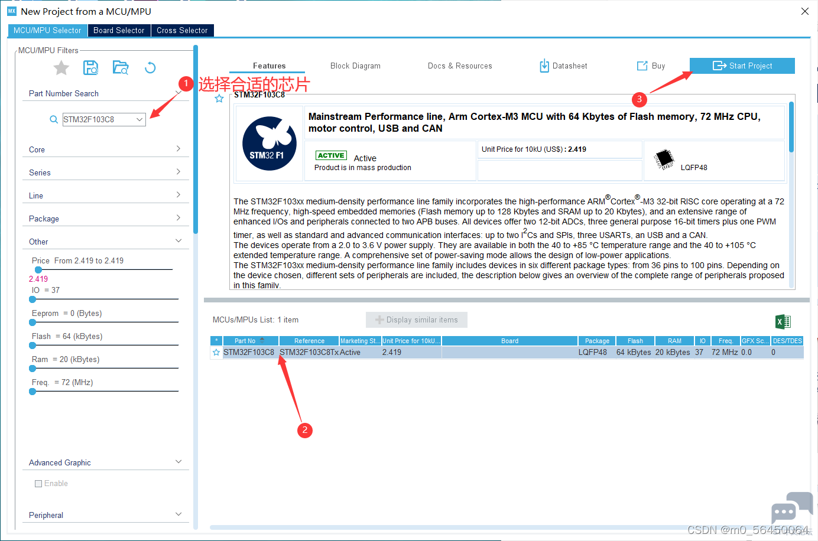Click the Buy button

[x=651, y=66]
